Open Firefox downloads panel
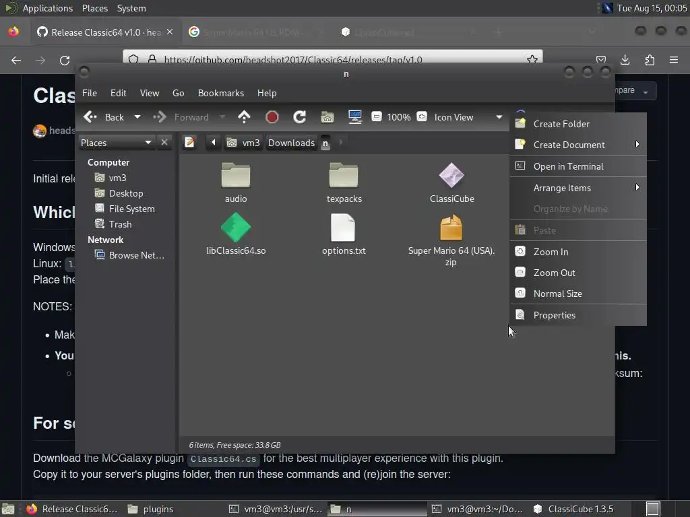Screen dimensions: 690x517 [x=625, y=60]
